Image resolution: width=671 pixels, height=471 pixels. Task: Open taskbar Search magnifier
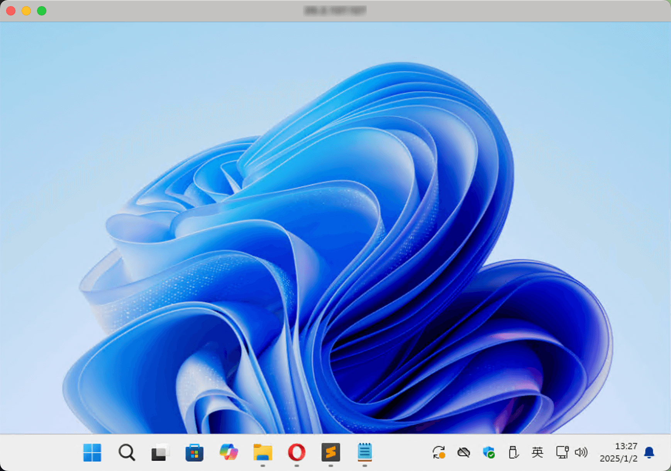pos(127,452)
